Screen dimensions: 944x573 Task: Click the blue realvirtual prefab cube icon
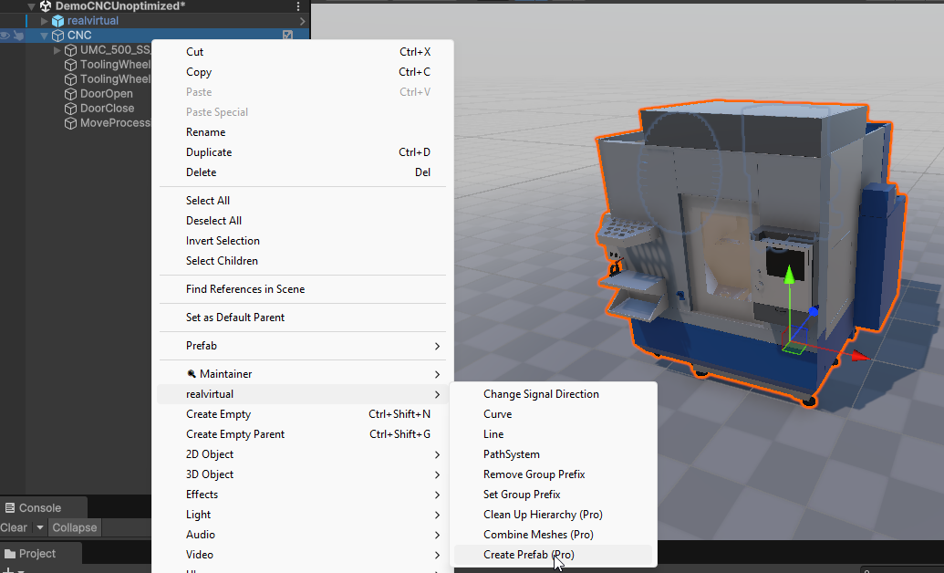click(x=58, y=21)
